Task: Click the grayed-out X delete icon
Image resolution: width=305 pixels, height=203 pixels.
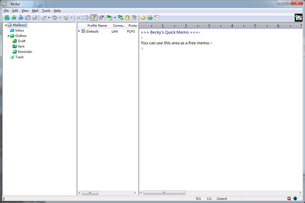Action: click(x=79, y=18)
